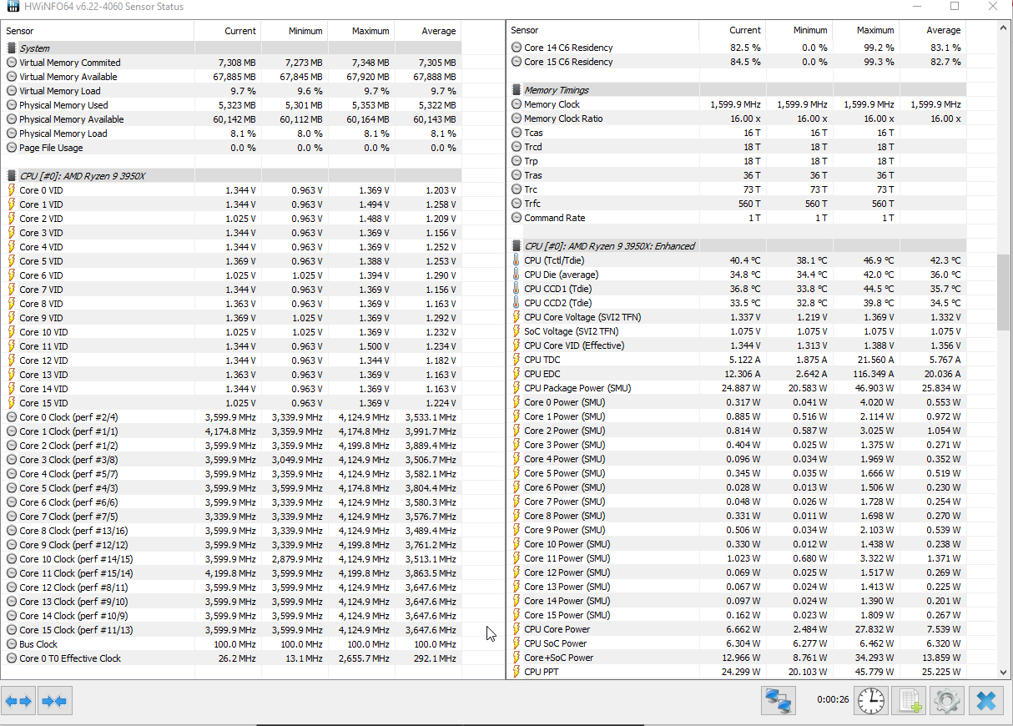Image resolution: width=1013 pixels, height=726 pixels.
Task: Click the expand columns arrows button
Action: click(19, 701)
